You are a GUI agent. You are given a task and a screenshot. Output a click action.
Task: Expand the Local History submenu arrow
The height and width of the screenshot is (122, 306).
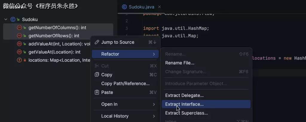154,116
